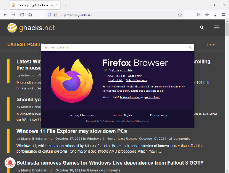This screenshot has height=173, width=229.
Task: Select the ghacks Homepage tab
Action: (x=35, y=5)
